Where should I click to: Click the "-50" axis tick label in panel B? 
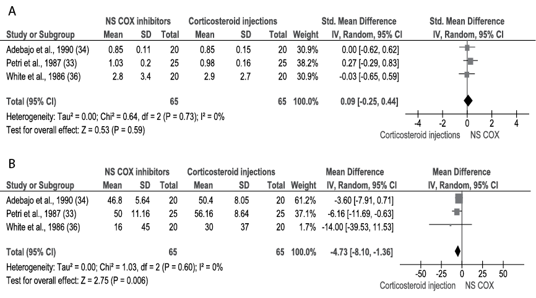tap(421, 273)
